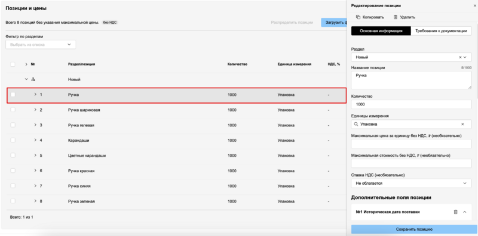The height and width of the screenshot is (236, 478).
Task: Click Упаковка cell in Карандаши row
Action: pyautogui.click(x=286, y=140)
